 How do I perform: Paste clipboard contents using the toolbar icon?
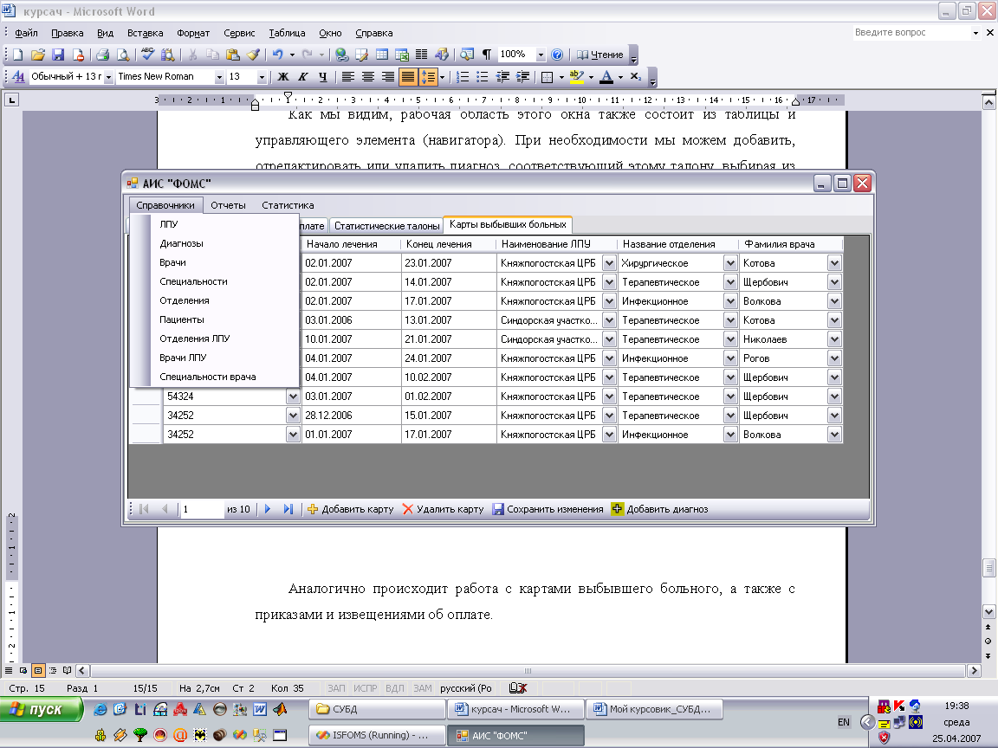(x=233, y=55)
